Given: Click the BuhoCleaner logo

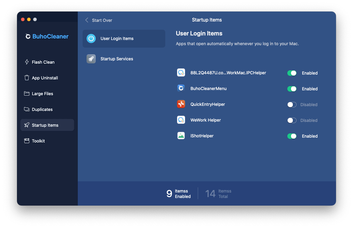Looking at the screenshot, I should tap(47, 36).
